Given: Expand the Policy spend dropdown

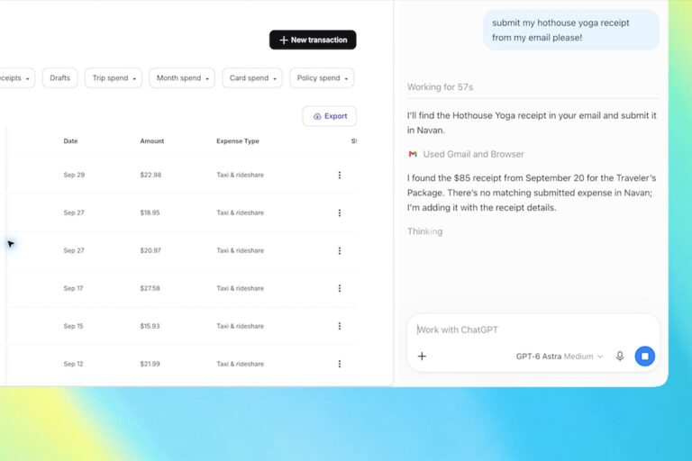Looking at the screenshot, I should (322, 78).
